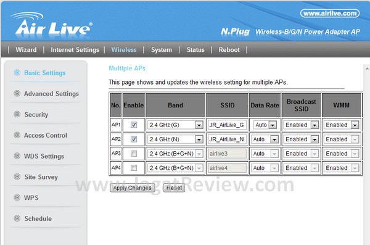Open www.airlive.com link

(x=330, y=14)
